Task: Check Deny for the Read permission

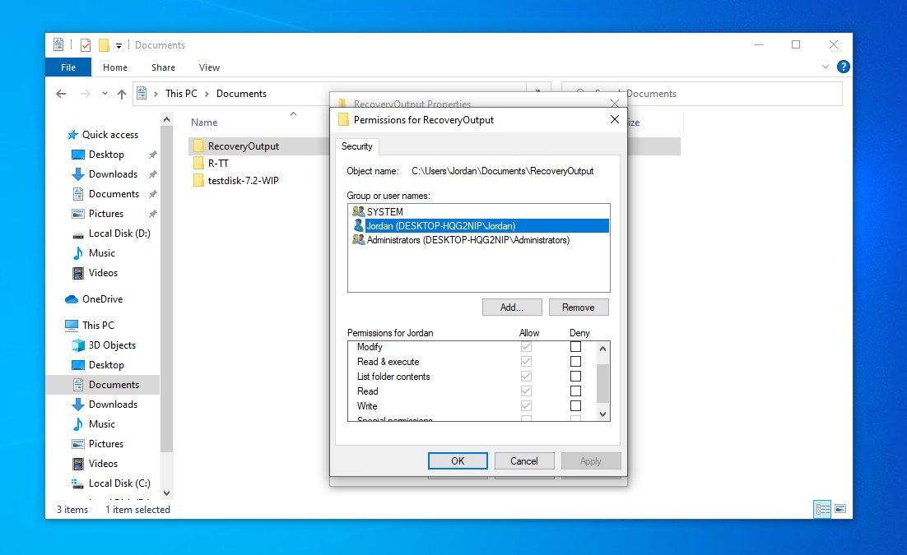Action: click(575, 391)
